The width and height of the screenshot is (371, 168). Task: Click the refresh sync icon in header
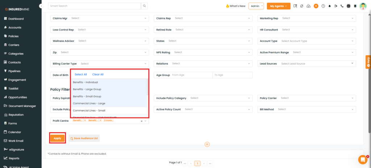(302, 6)
